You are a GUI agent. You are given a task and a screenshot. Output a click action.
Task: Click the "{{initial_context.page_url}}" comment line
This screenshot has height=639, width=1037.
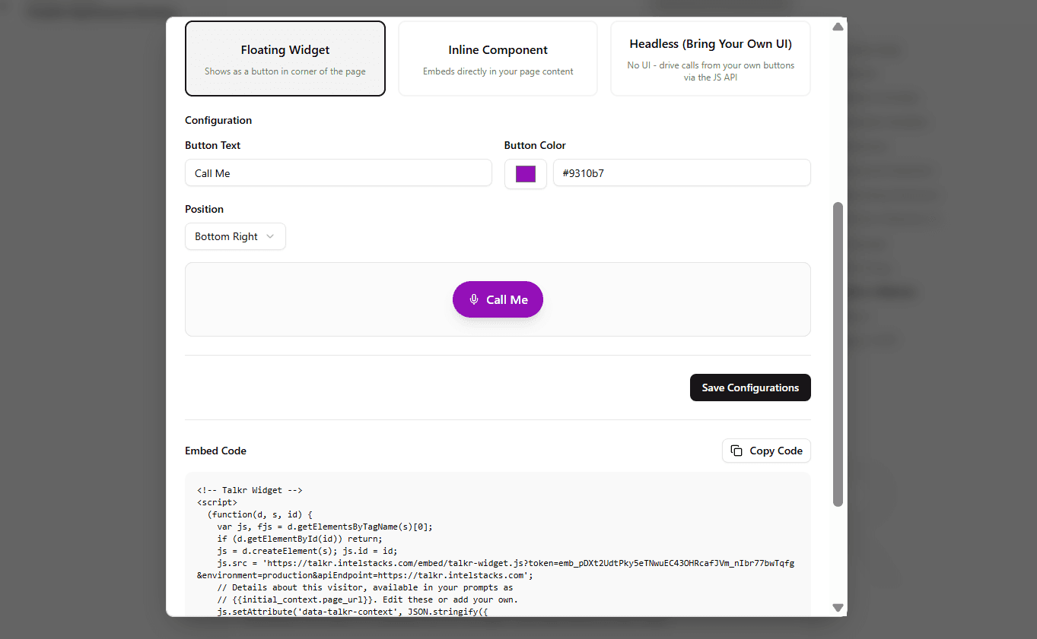(x=367, y=599)
